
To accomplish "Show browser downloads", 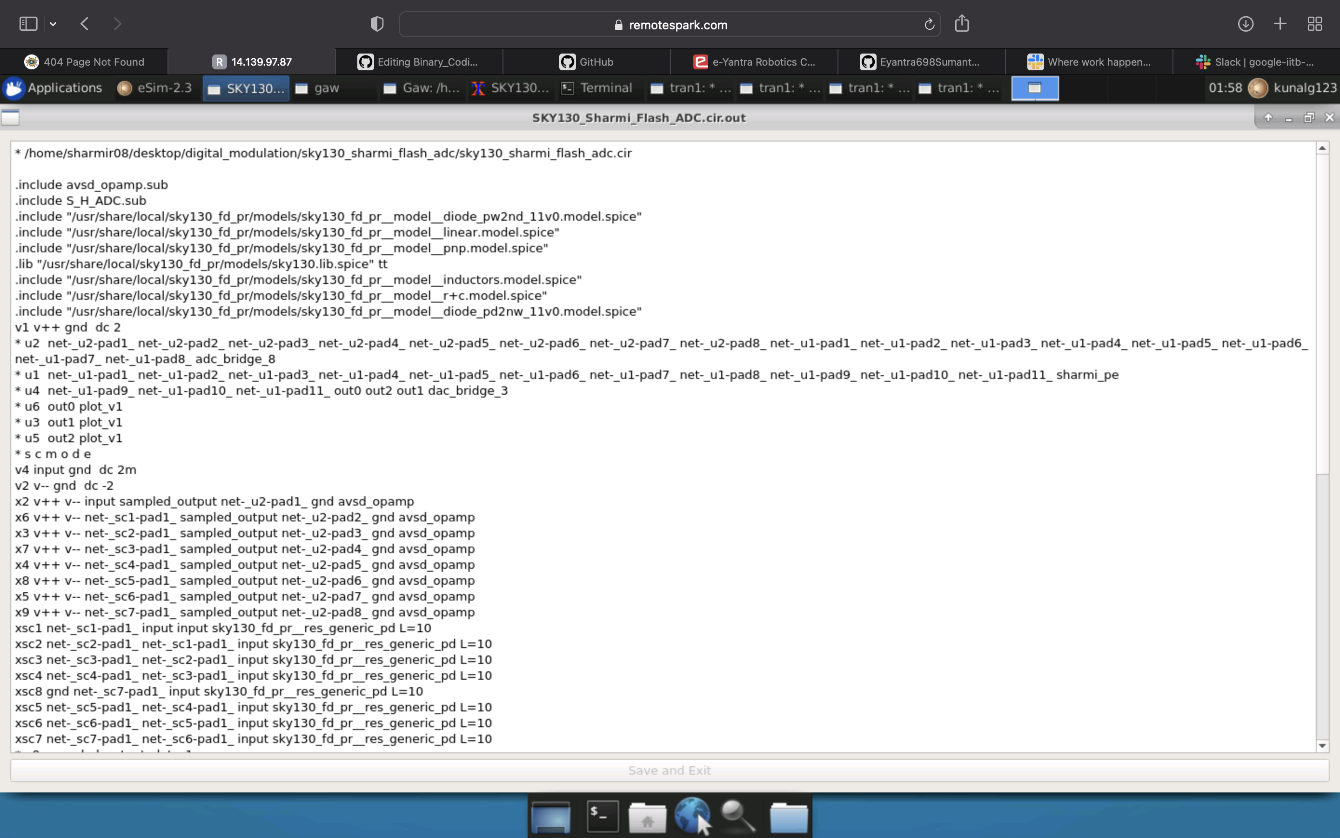I will [1246, 24].
